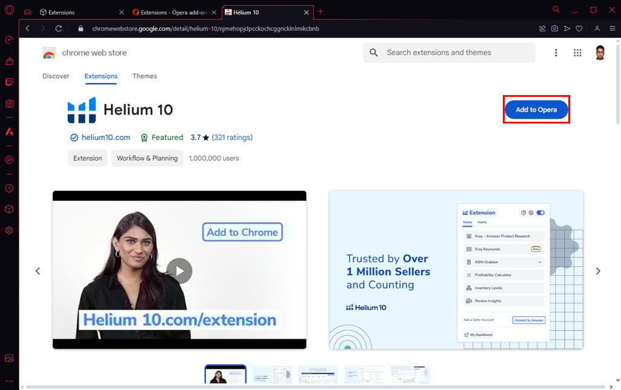
Task: Show next screenshot with right arrow
Action: [x=598, y=271]
